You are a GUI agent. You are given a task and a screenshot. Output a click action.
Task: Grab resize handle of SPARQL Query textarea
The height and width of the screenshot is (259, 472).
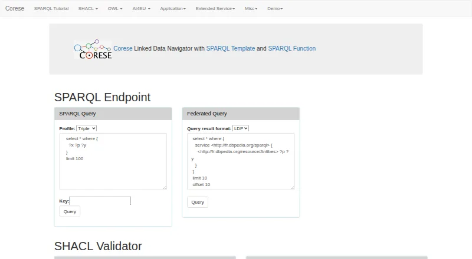[165, 188]
